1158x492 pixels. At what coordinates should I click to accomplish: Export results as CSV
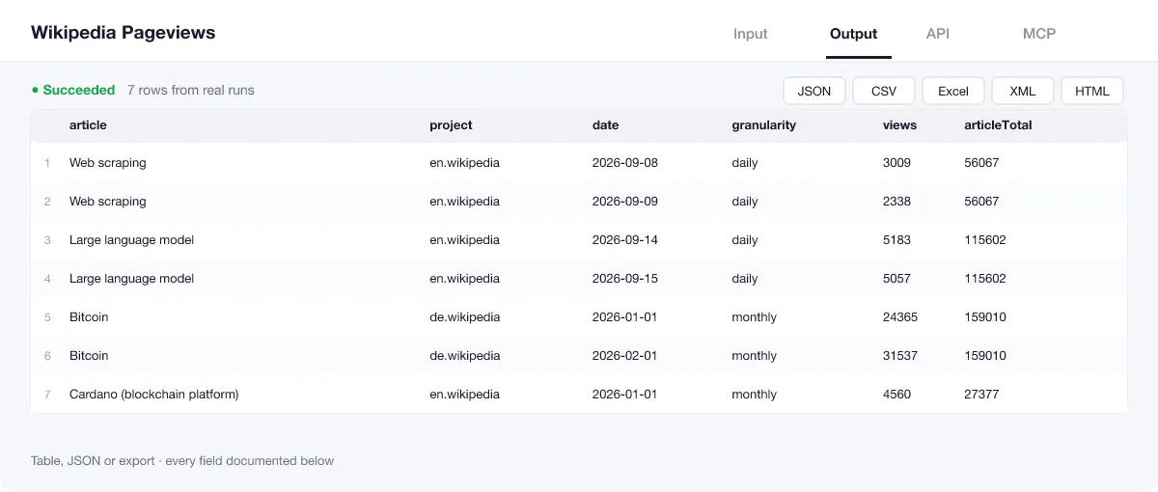pyautogui.click(x=884, y=91)
